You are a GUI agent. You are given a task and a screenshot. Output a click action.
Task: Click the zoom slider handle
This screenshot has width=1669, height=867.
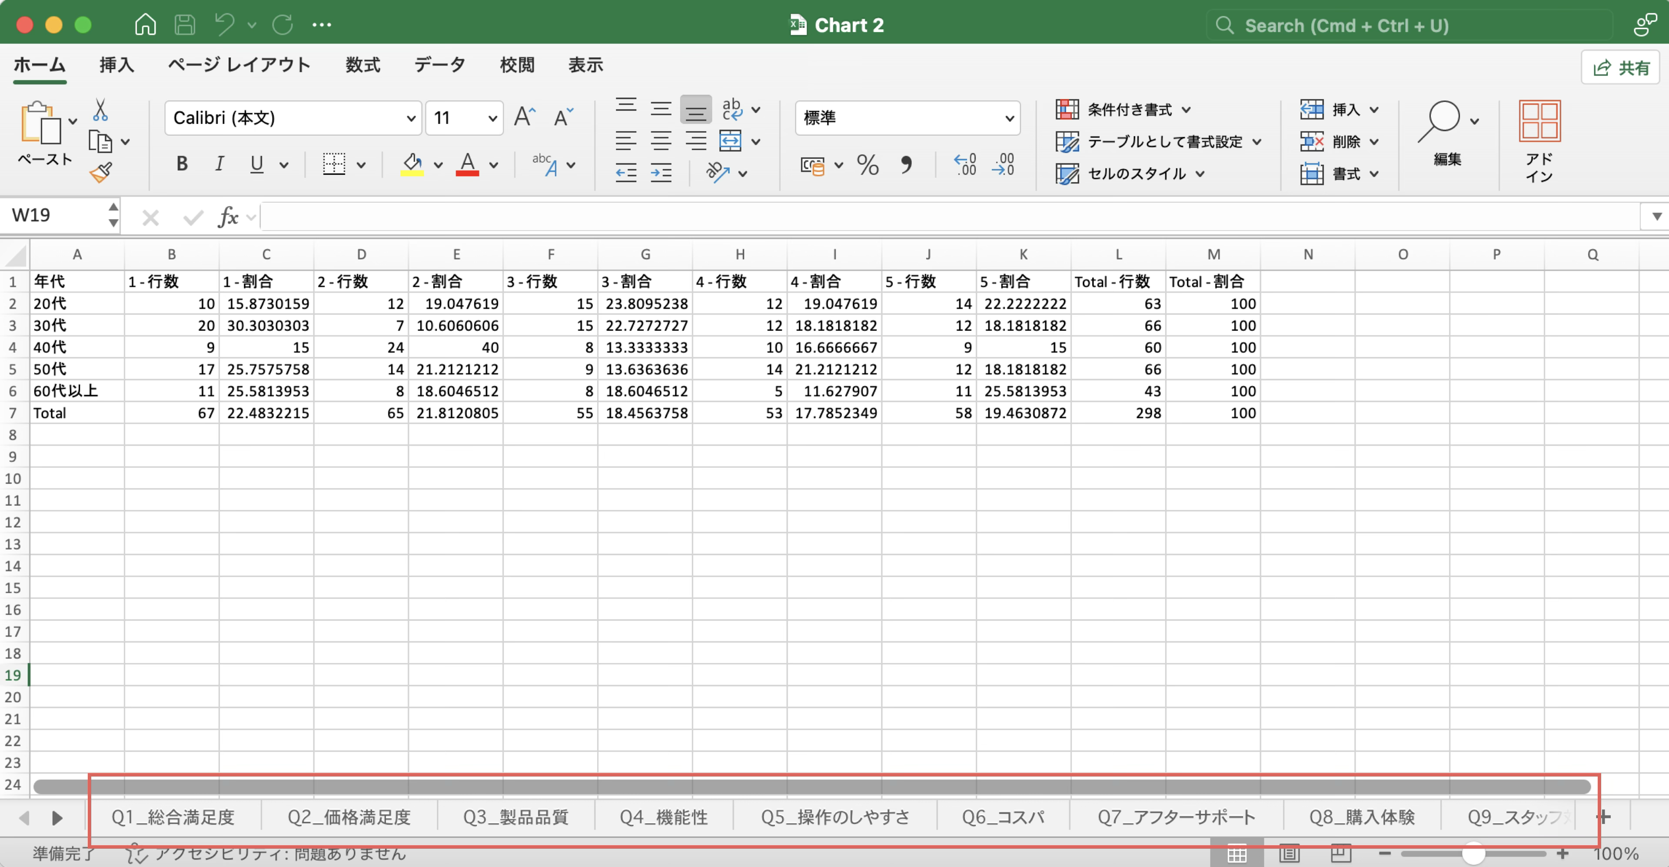coord(1473,854)
